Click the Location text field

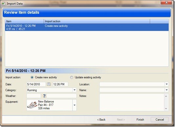click(132, 84)
